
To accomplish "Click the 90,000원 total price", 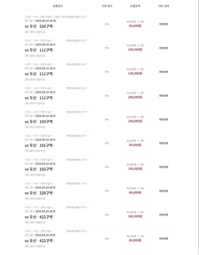I will [135, 145].
